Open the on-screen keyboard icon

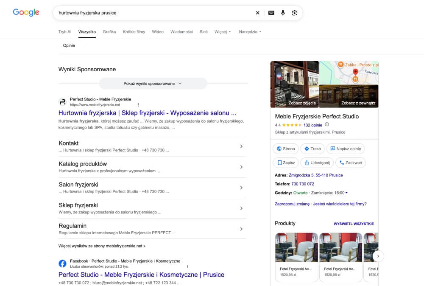coord(271,13)
